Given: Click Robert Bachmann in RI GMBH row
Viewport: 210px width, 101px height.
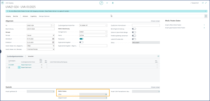Looking at the screenshot, I should 26,65.
